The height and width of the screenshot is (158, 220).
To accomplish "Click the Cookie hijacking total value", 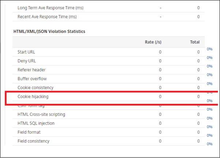I will (x=198, y=97).
